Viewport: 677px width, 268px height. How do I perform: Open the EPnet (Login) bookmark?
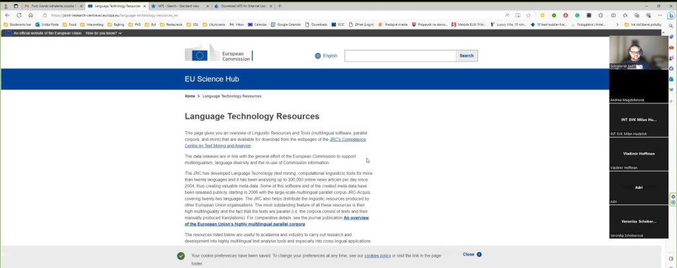pyautogui.click(x=362, y=24)
